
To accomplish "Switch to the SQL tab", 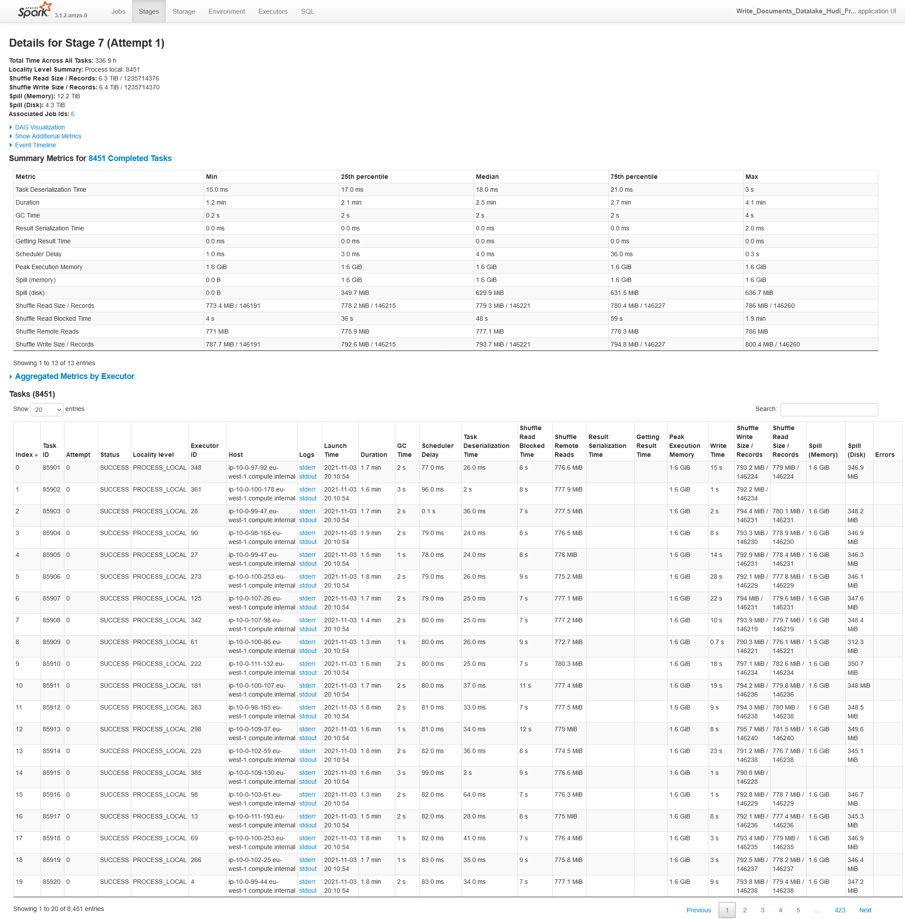I will [x=308, y=12].
